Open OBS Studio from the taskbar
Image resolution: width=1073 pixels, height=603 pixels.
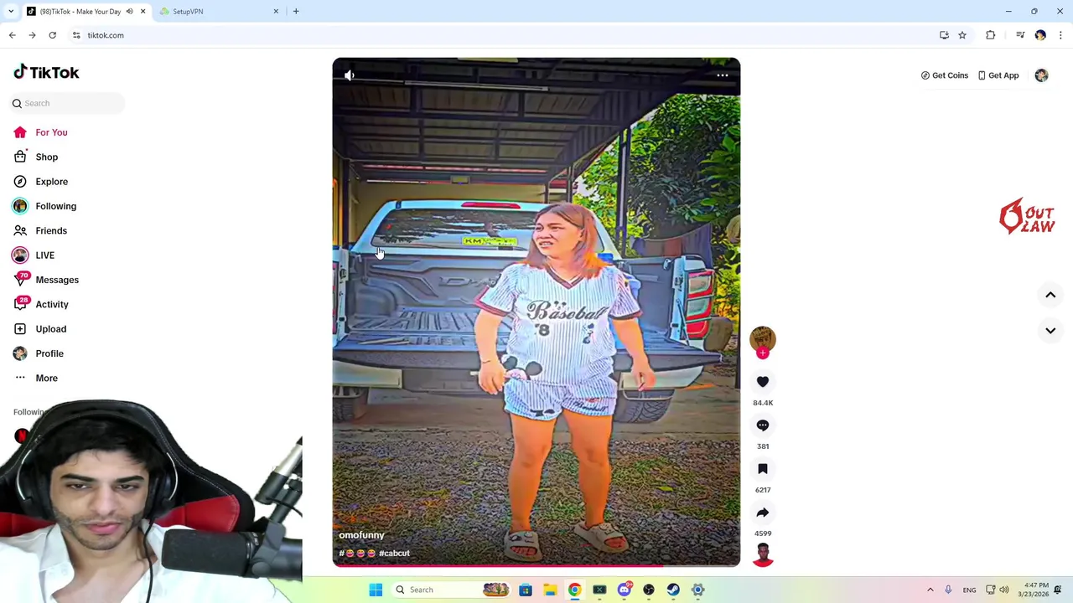pos(648,590)
